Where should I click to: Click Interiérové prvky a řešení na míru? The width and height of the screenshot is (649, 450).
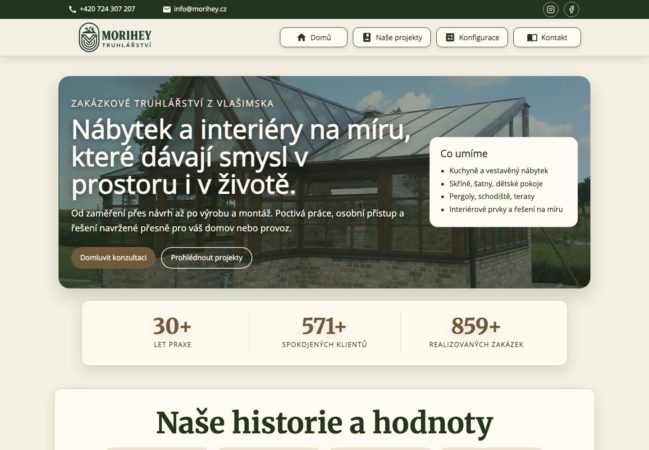506,209
